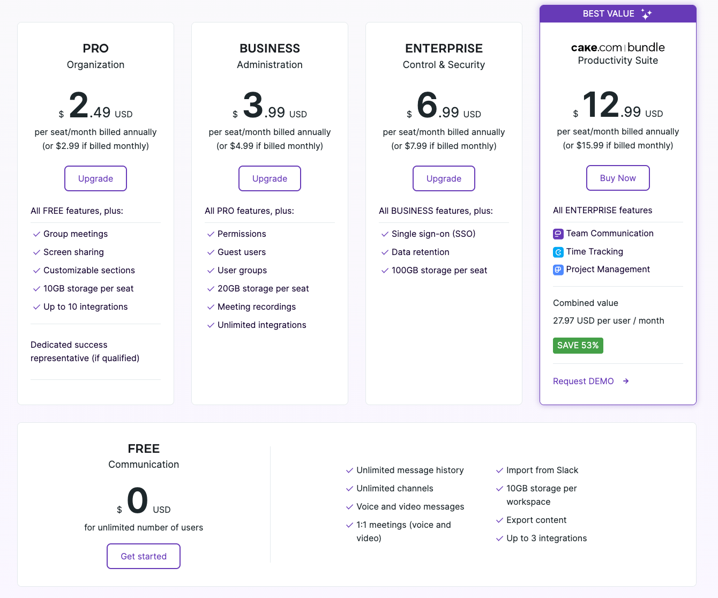
Task: Click the SAVE 53% green badge
Action: [578, 346]
